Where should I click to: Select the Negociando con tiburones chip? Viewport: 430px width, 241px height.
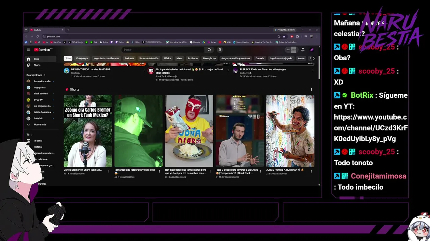[x=106, y=58]
